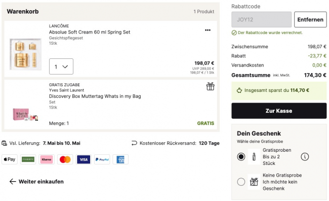Click the delivery date 7. Mai bis 10. Mai
329x201 pixels.
(x=61, y=143)
